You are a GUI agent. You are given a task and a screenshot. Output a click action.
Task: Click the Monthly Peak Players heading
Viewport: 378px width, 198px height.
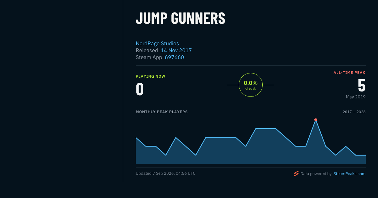pos(162,112)
